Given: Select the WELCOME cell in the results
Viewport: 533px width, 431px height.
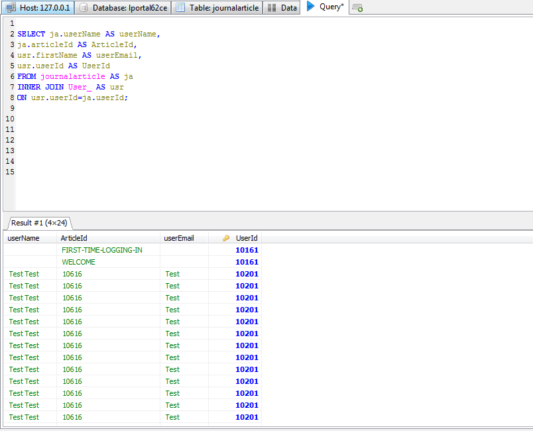Looking at the screenshot, I should pos(78,262).
